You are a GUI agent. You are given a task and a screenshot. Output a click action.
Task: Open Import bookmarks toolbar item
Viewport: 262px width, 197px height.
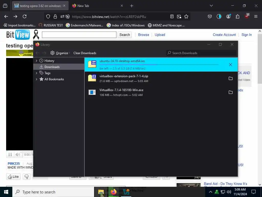pos(19,25)
